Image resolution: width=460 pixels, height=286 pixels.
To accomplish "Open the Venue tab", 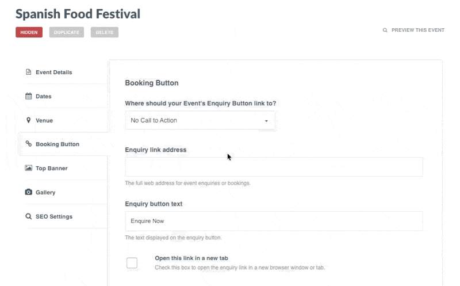I will 44,120.
